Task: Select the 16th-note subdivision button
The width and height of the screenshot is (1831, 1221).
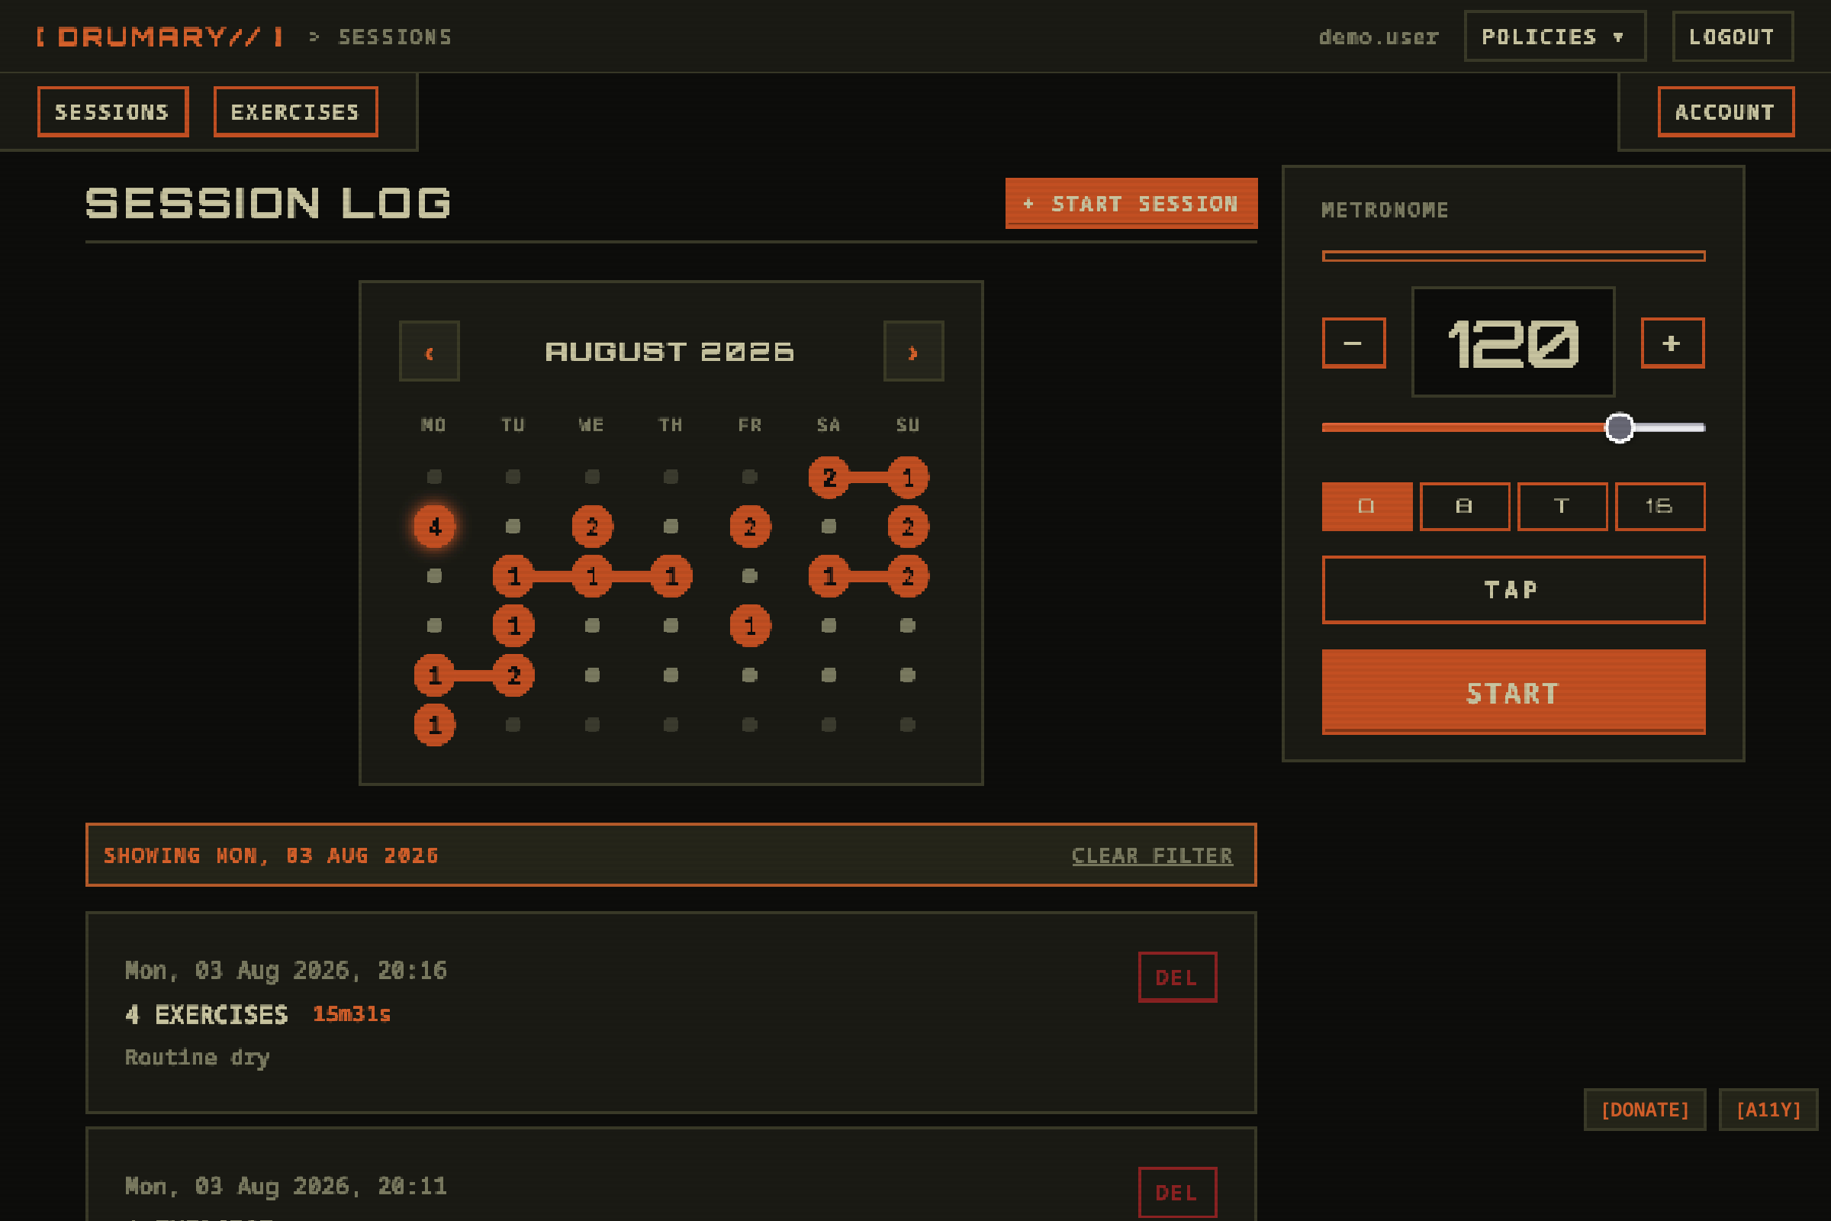Action: coord(1660,506)
